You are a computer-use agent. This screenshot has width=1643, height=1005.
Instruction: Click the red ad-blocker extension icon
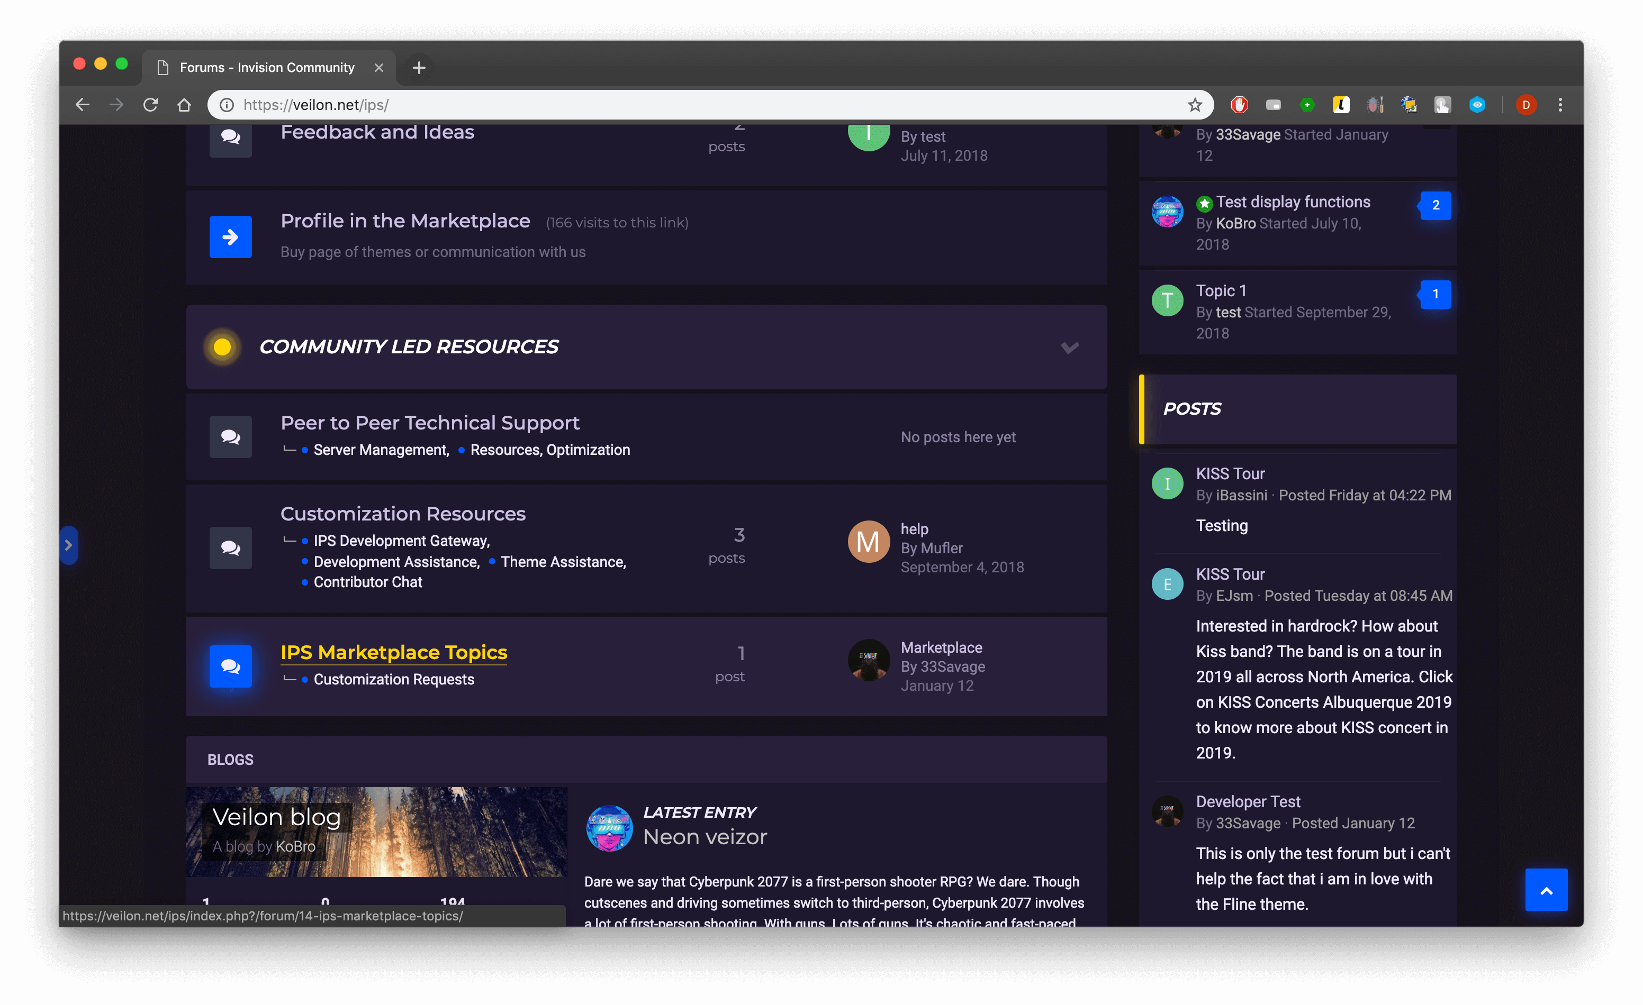click(x=1239, y=105)
